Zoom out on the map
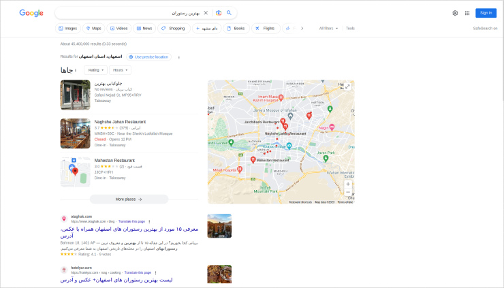Viewport: 504px width, 288px height. [x=348, y=192]
